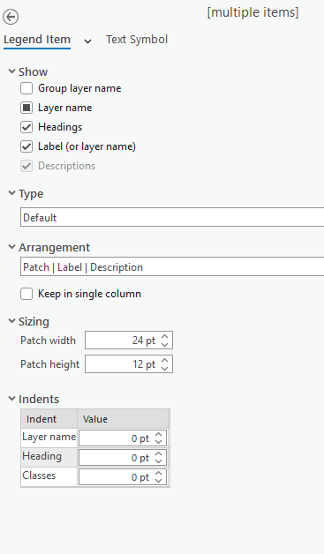
Task: Collapse the Sizing section
Action: [12, 321]
